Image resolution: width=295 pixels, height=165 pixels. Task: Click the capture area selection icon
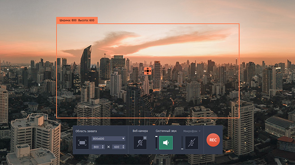[x=82, y=143]
